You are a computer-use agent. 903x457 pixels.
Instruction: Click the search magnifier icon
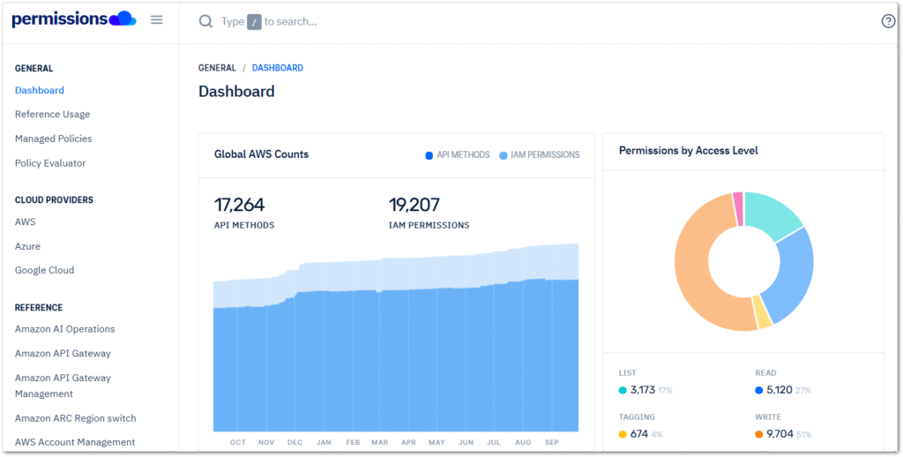coord(205,21)
